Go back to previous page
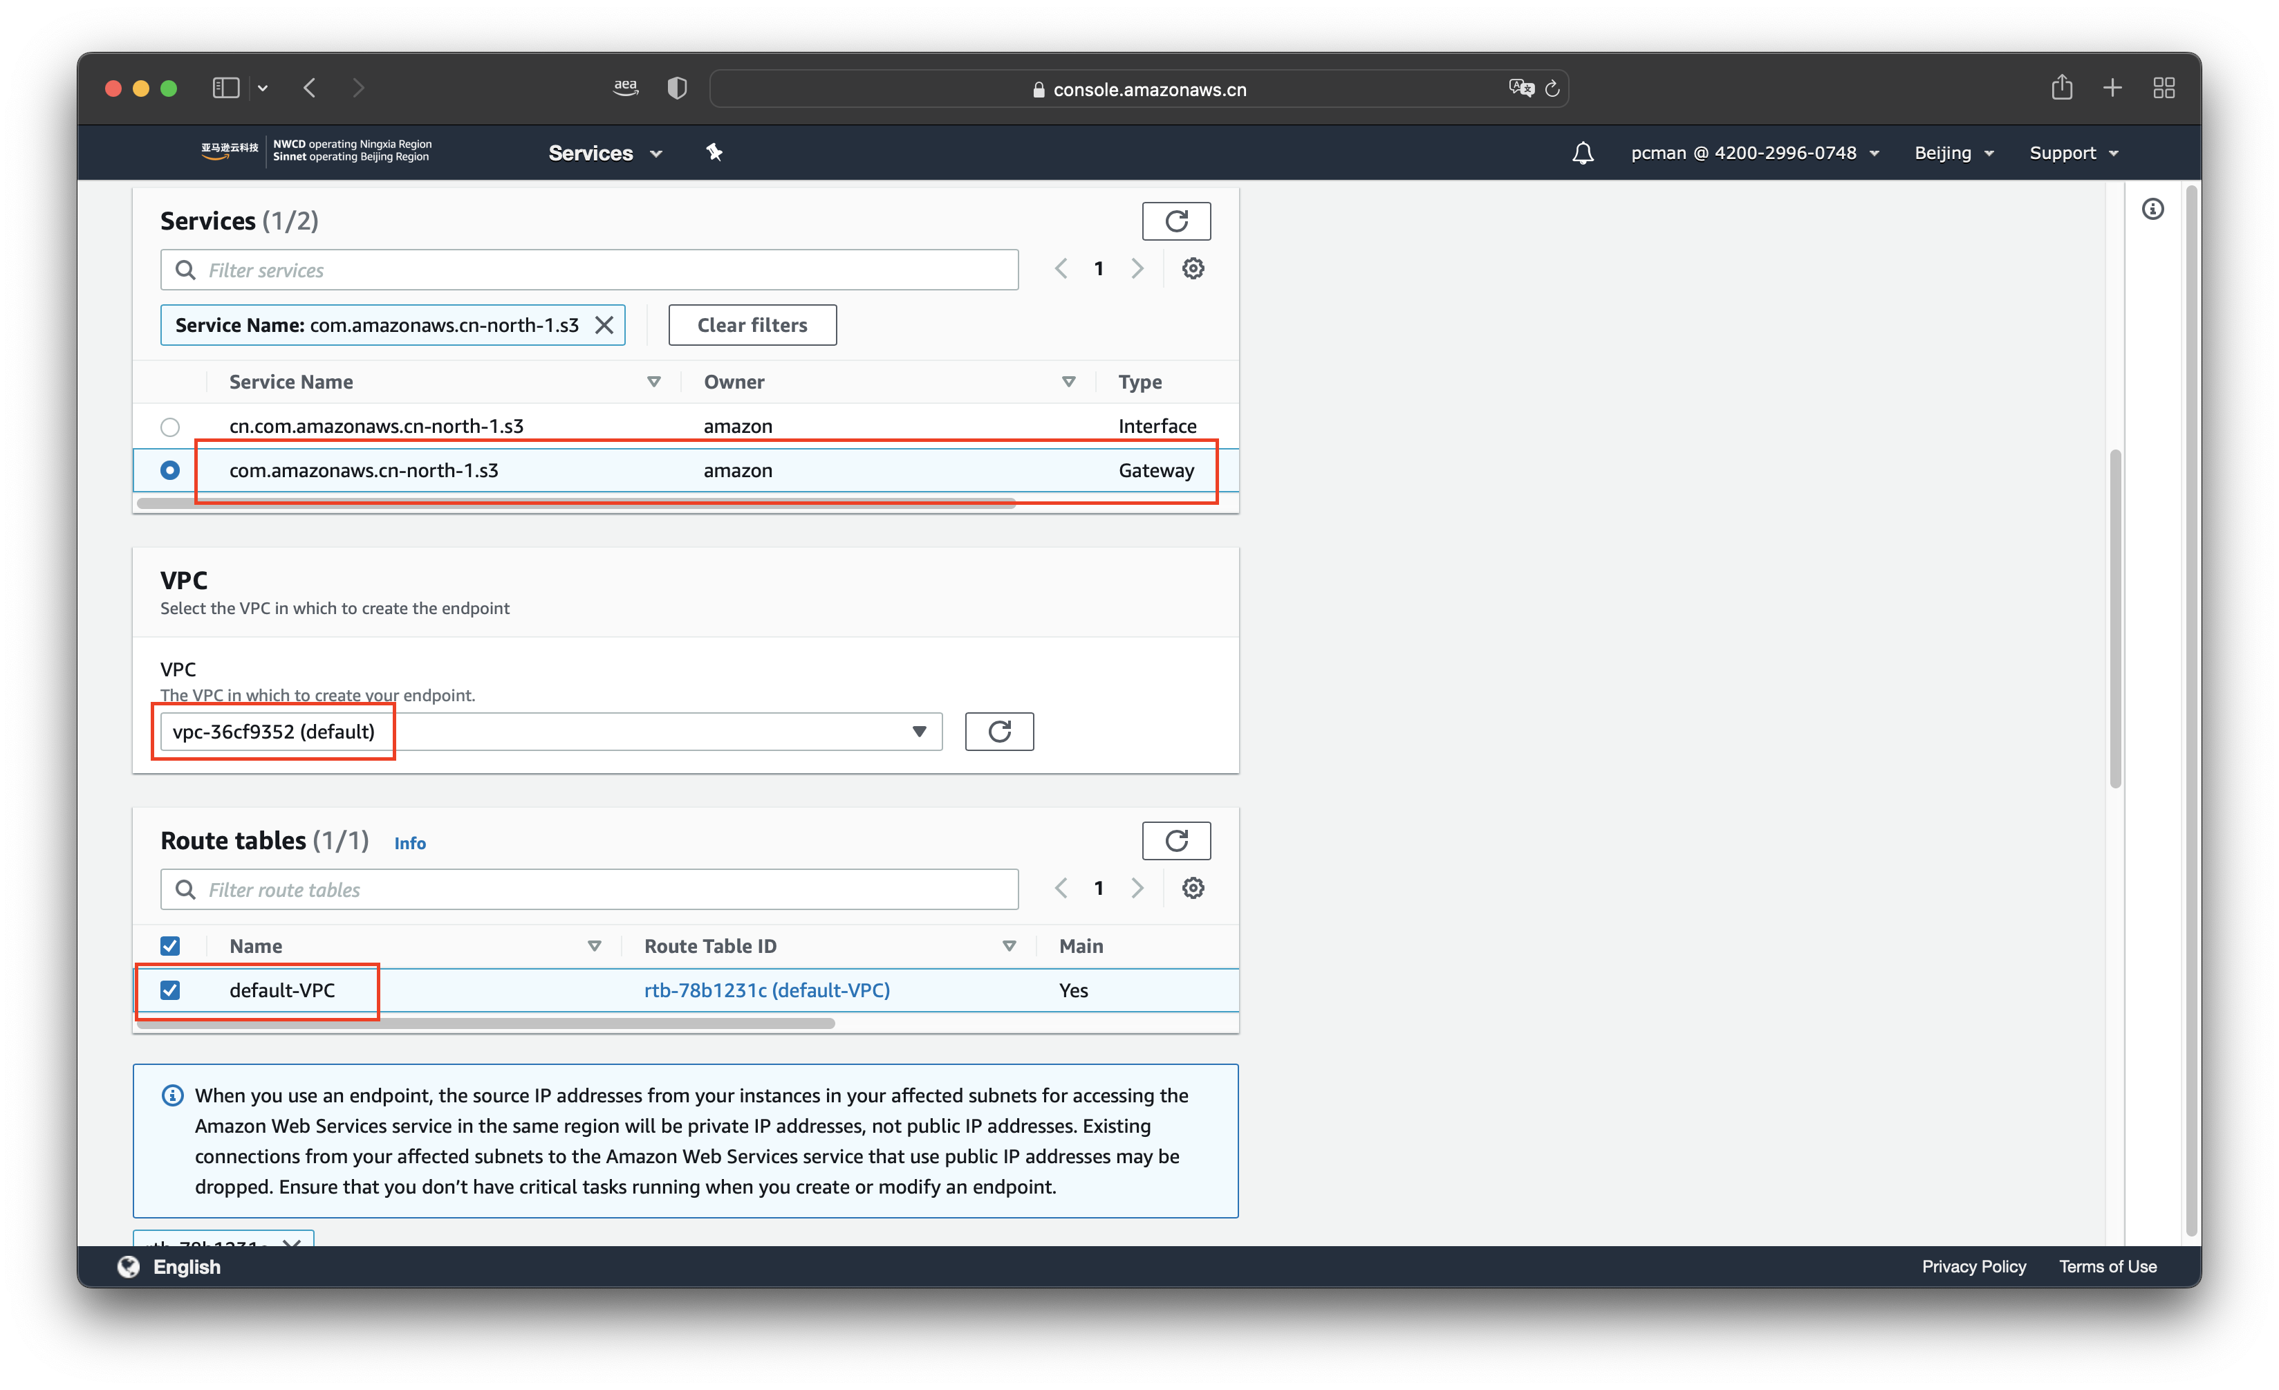This screenshot has height=1390, width=2279. [310, 88]
